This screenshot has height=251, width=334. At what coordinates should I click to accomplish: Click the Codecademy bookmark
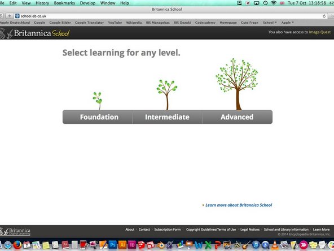click(205, 23)
